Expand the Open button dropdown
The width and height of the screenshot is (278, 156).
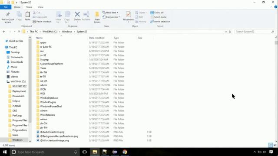point(146,13)
